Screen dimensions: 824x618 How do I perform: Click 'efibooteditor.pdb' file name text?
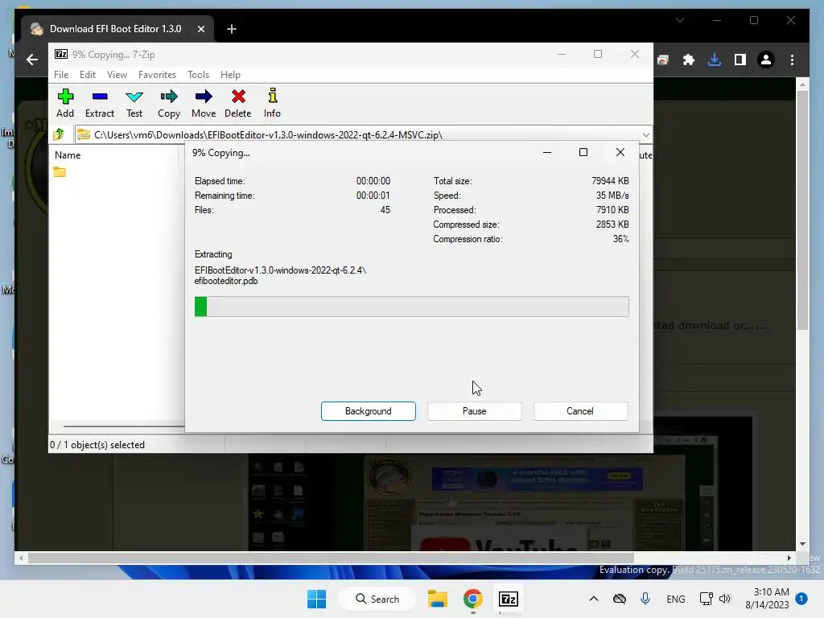226,281
